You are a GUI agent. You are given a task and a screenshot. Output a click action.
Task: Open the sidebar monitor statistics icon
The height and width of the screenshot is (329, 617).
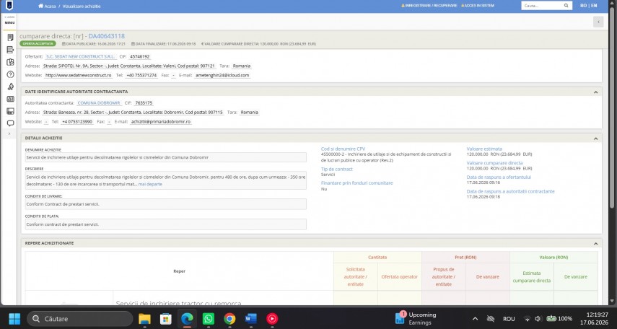tap(10, 99)
